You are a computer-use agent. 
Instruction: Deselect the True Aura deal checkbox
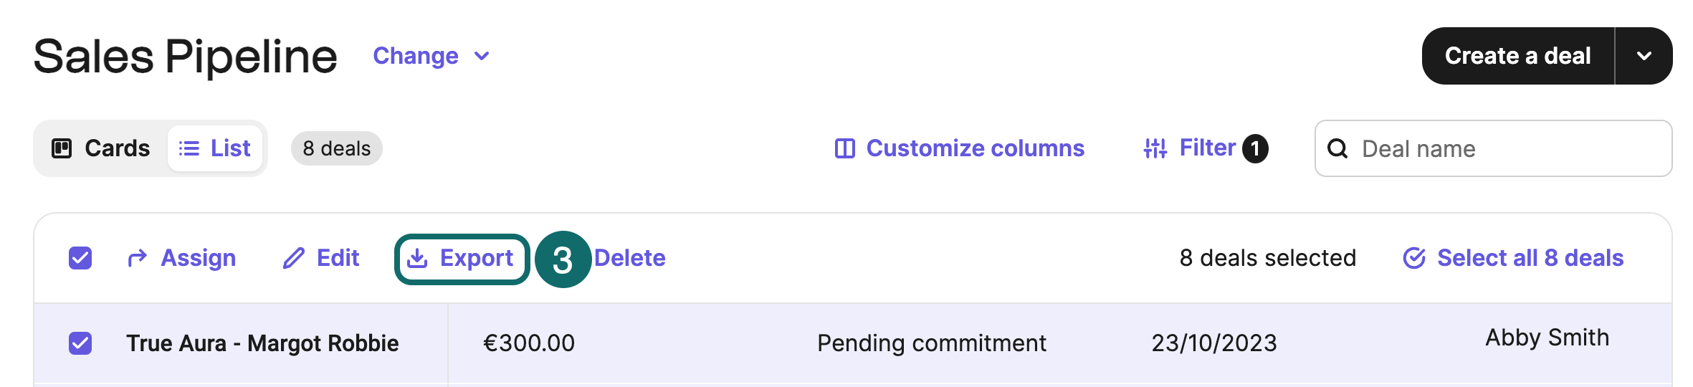80,343
